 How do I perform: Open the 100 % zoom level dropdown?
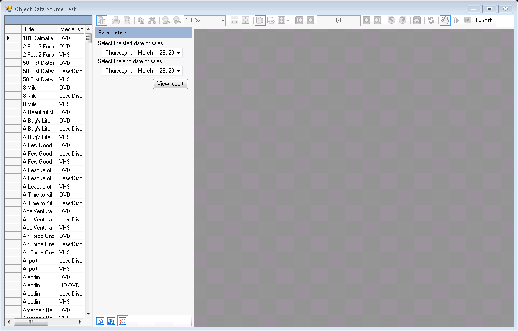(x=223, y=20)
